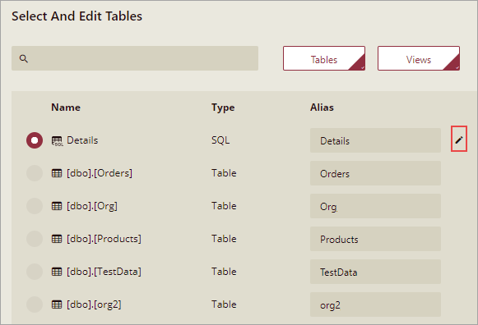478x325 pixels.
Task: Click the [dbo].[Products] name text
Action: (104, 239)
